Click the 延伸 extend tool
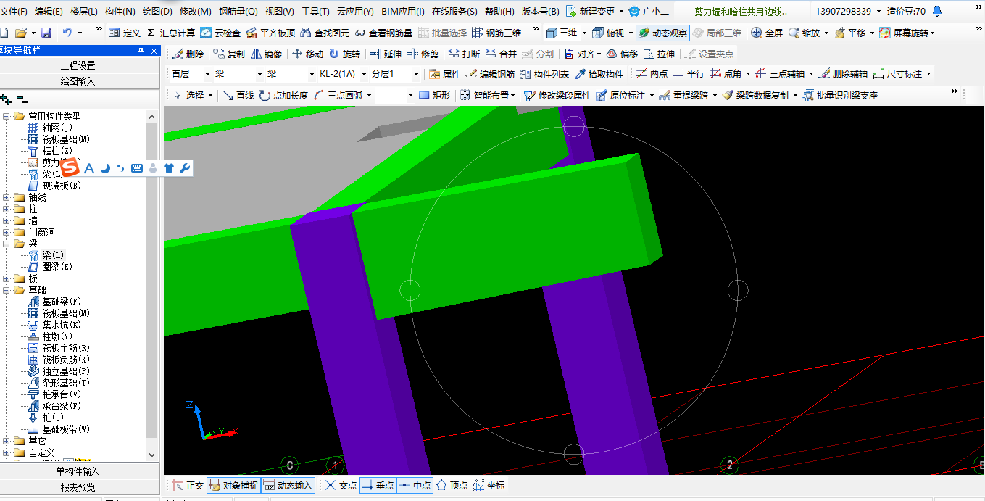The image size is (985, 501). tap(386, 54)
